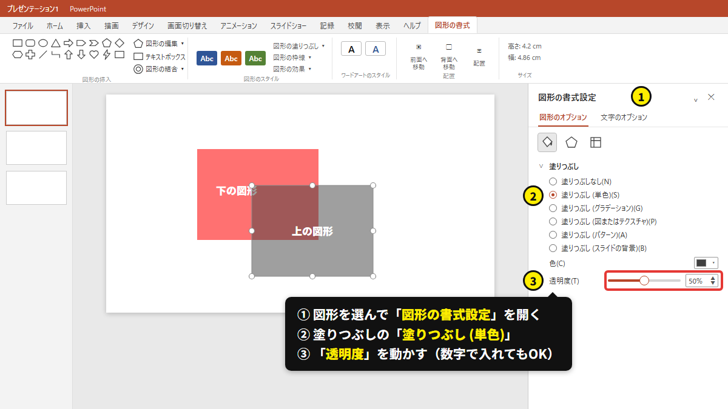
Task: Click the 幅 4.86 cm width field
Action: [524, 58]
